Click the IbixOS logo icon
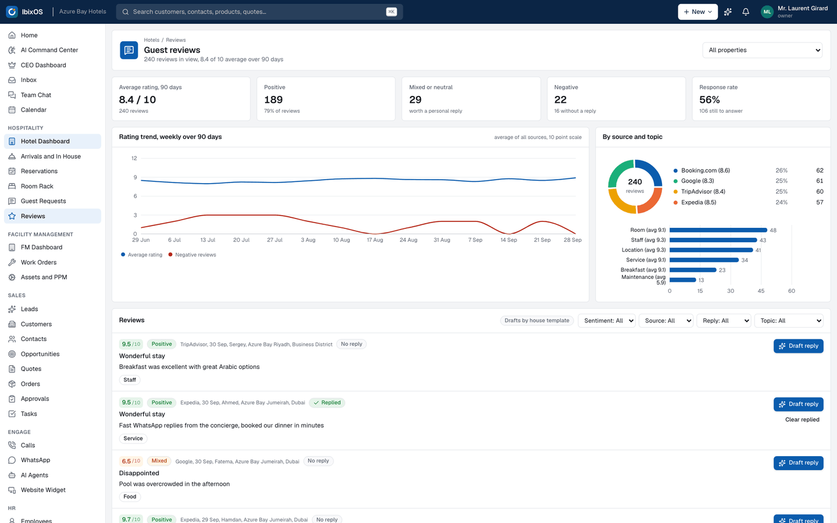 (12, 12)
